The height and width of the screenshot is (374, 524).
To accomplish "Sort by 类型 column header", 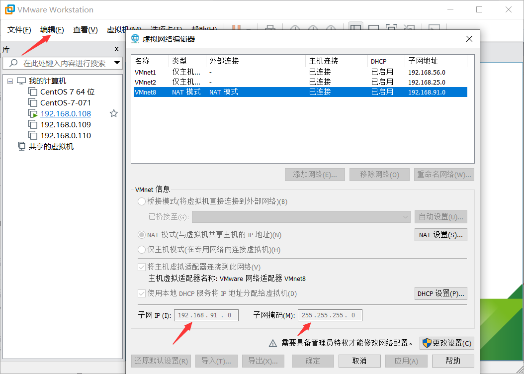I will coord(187,61).
